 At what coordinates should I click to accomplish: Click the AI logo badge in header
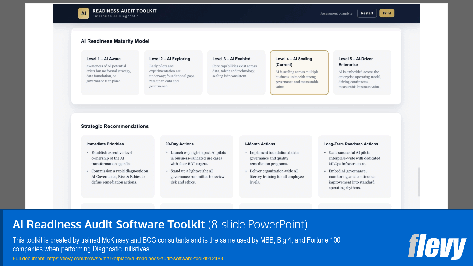(83, 13)
